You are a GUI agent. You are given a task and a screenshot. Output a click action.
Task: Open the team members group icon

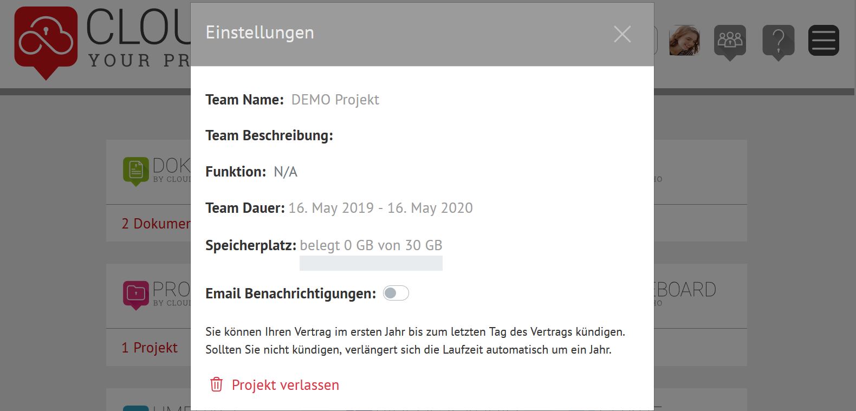pos(730,42)
